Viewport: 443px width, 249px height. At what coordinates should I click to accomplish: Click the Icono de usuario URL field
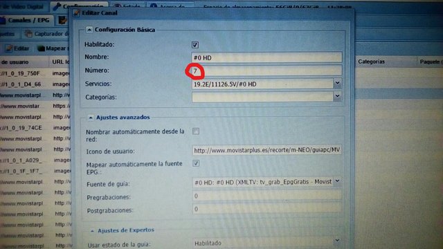coord(267,150)
